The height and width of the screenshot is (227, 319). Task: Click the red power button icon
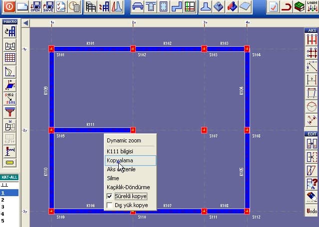[x=8, y=6]
